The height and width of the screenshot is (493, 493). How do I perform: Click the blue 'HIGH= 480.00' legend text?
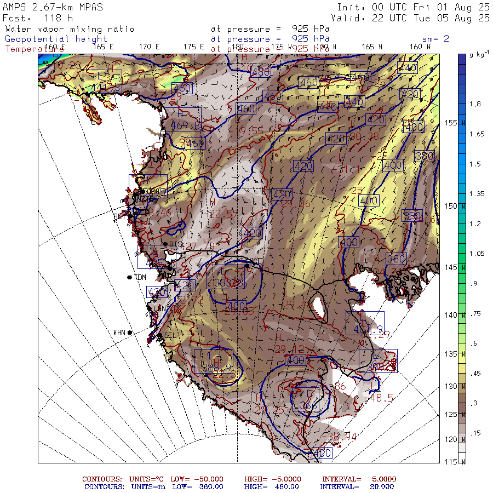pos(271,487)
